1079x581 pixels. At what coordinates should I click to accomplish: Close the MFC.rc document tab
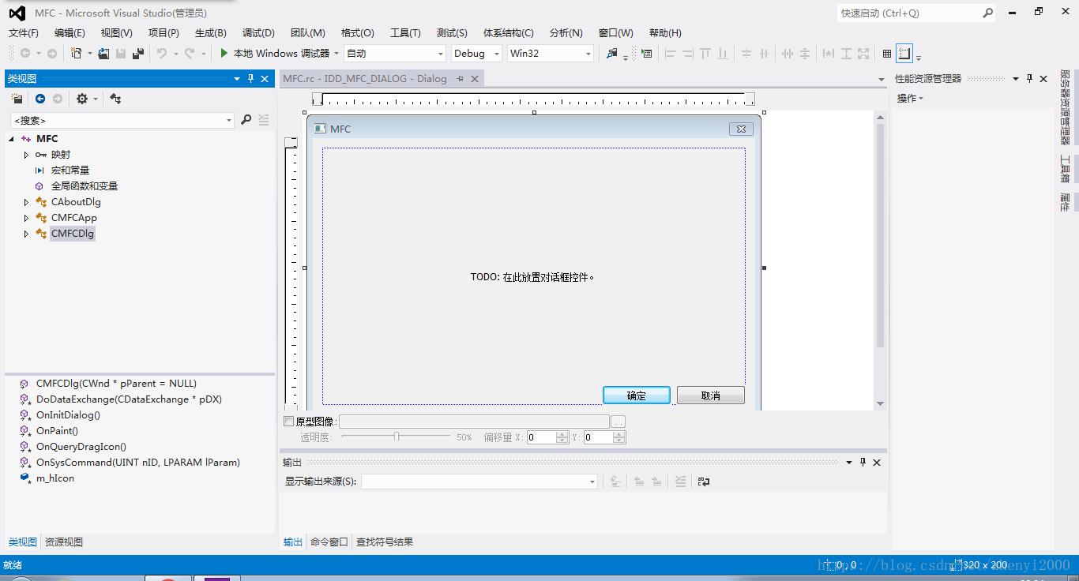pos(475,78)
